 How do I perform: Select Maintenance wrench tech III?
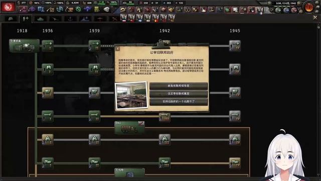(165, 117)
